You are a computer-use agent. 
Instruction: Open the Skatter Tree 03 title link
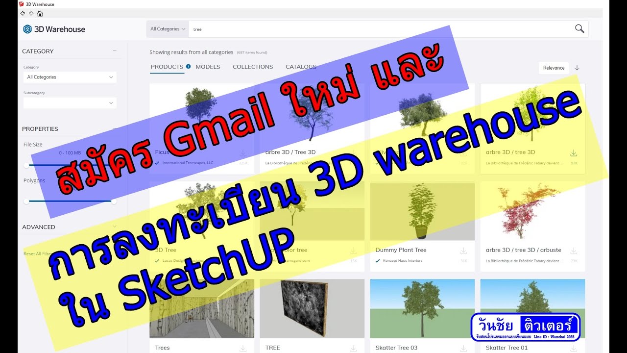point(396,348)
